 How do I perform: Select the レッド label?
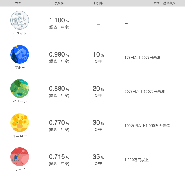[20, 170]
